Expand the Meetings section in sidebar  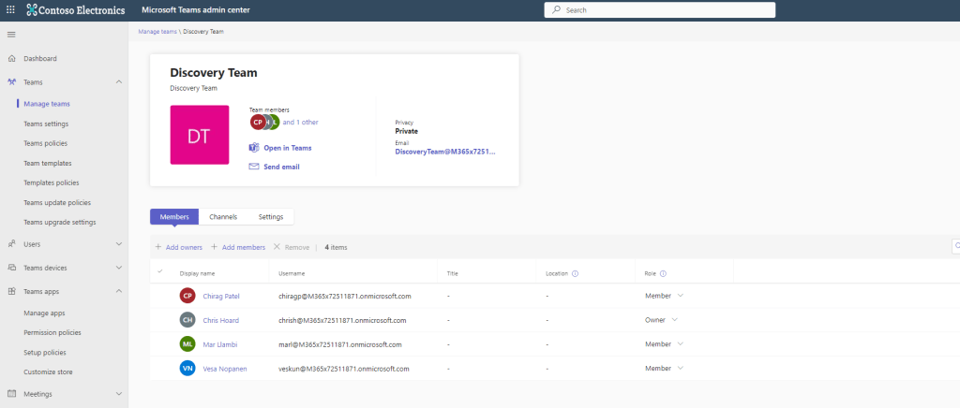(119, 394)
